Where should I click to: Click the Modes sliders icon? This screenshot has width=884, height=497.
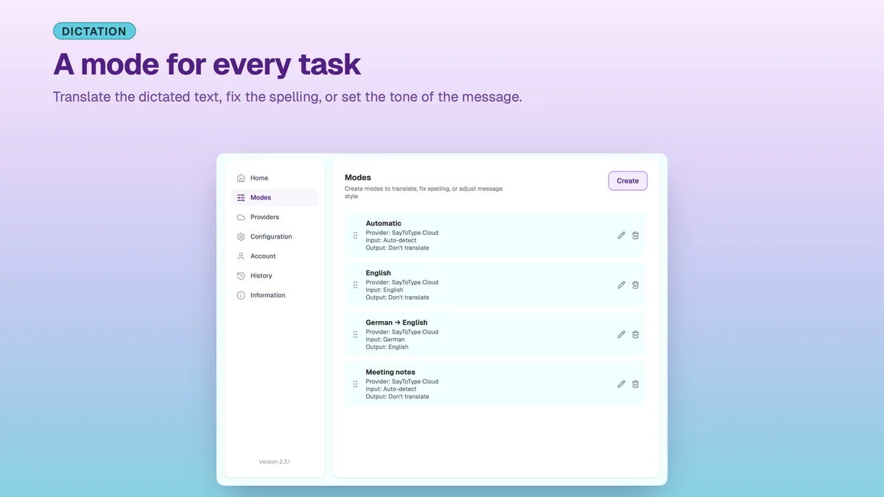[241, 197]
